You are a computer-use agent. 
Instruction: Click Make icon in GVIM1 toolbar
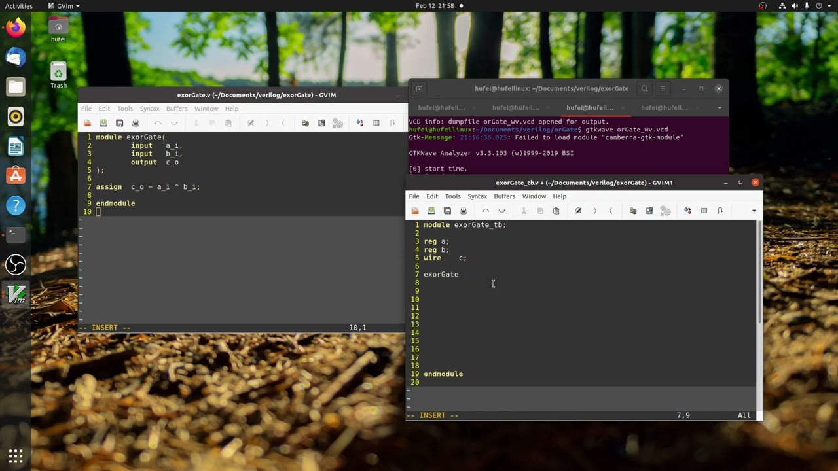pos(687,211)
